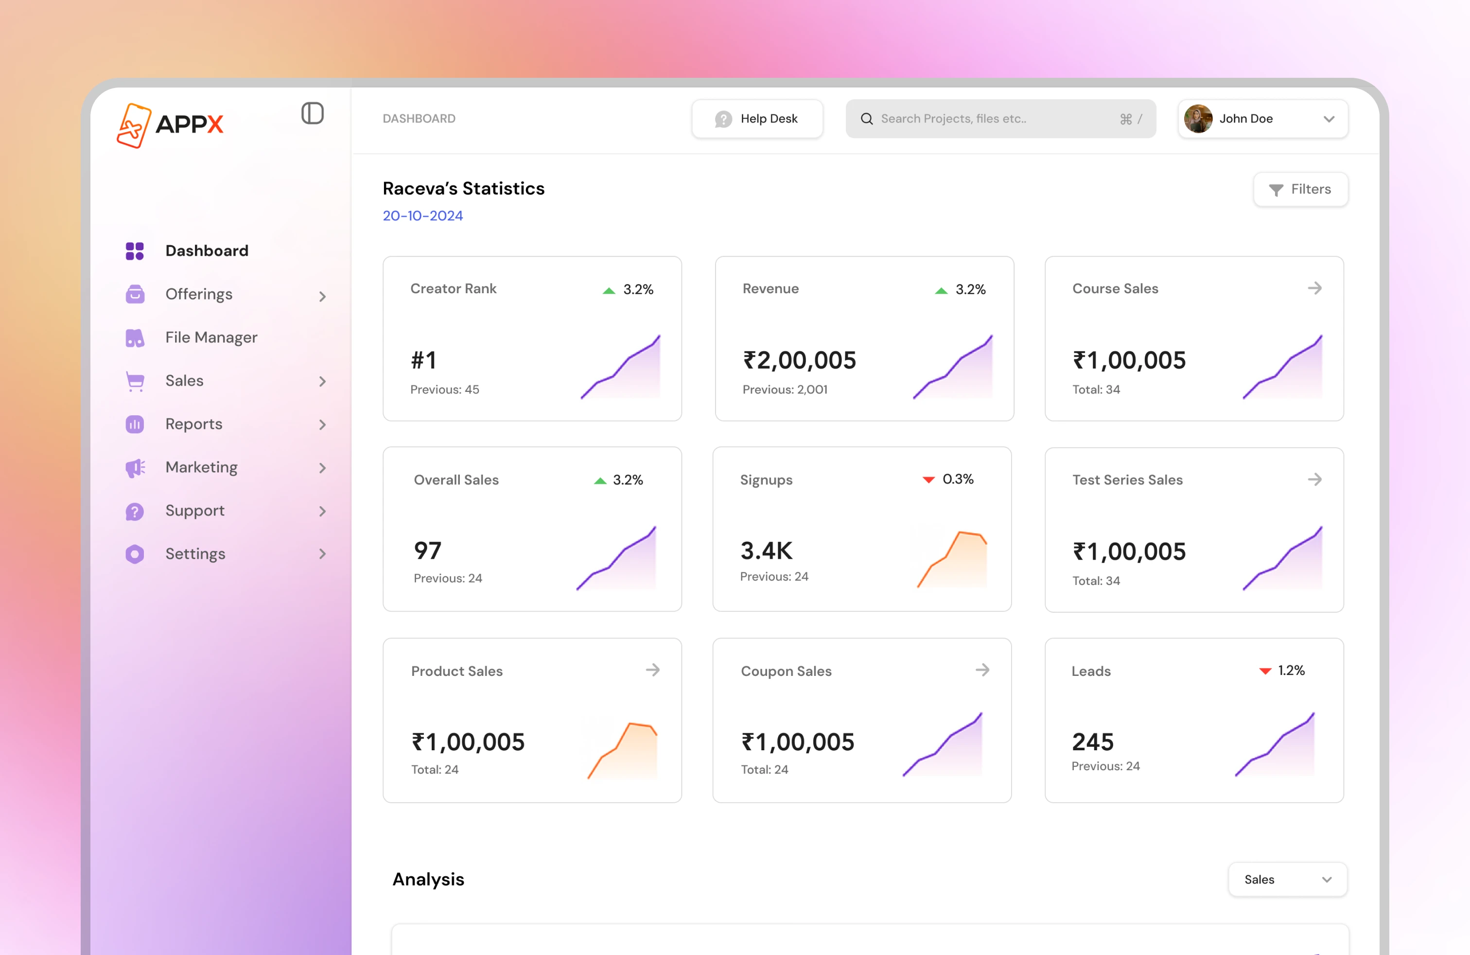Screen dimensions: 1470x955
Task: Click the Leads value 245
Action: [1093, 742]
